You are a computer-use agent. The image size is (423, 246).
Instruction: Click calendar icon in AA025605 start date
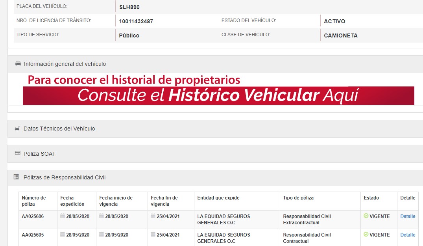pos(102,235)
